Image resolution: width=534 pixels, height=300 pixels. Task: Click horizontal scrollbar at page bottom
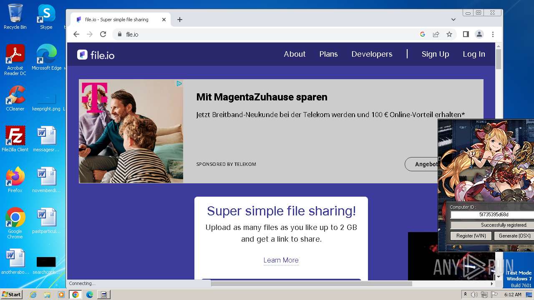pos(311,283)
